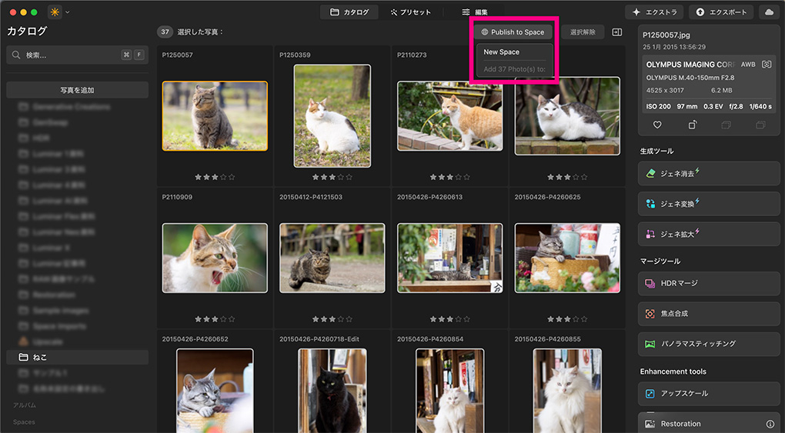Select the 20150426-P4260625 thumbnail
Image resolution: width=785 pixels, height=433 pixels.
point(567,258)
